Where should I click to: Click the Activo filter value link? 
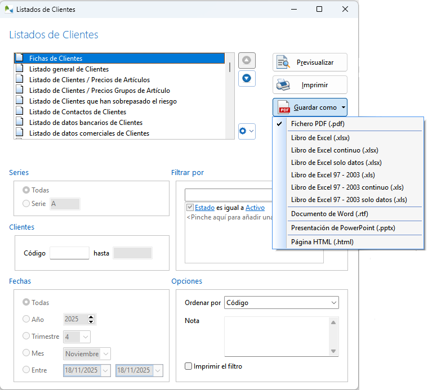[255, 208]
